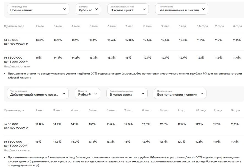Click "1 год" column header in existing-client table
Image resolution: width=245 pixels, height=168 pixels.
point(181,110)
